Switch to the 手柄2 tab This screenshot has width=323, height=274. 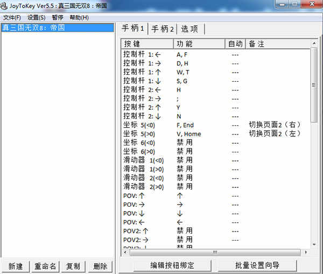[162, 29]
